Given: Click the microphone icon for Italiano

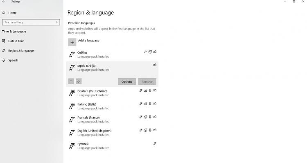Looking at the screenshot, I should (150, 104).
